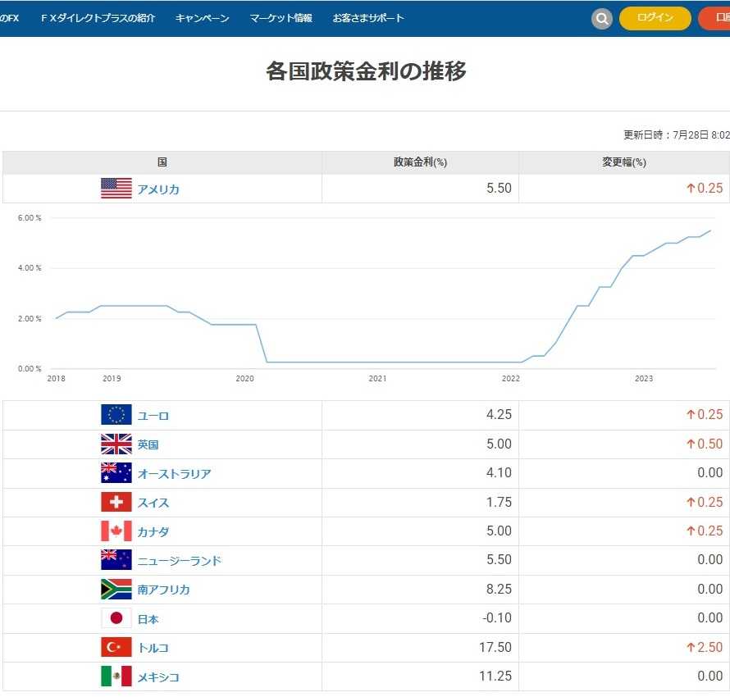Click the Switzerland flag icon
The image size is (730, 697).
click(x=116, y=503)
